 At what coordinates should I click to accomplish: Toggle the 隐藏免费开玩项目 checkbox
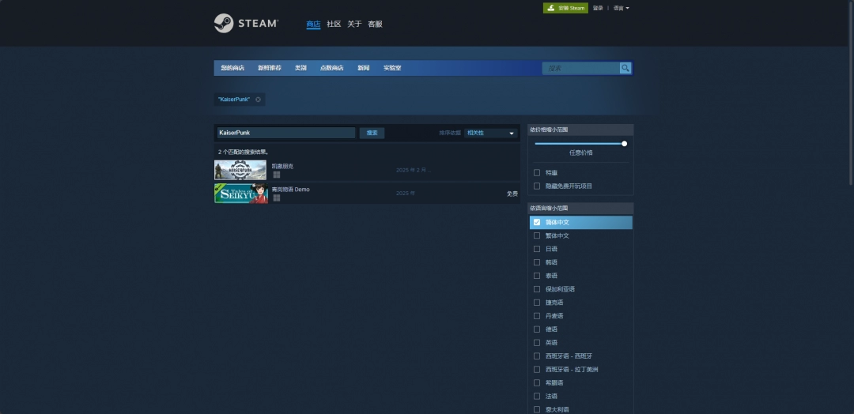(537, 186)
